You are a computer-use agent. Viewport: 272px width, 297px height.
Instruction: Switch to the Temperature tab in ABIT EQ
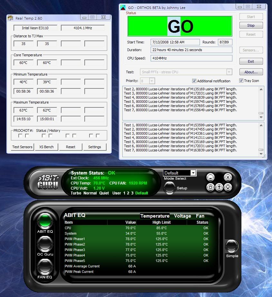(x=155, y=216)
